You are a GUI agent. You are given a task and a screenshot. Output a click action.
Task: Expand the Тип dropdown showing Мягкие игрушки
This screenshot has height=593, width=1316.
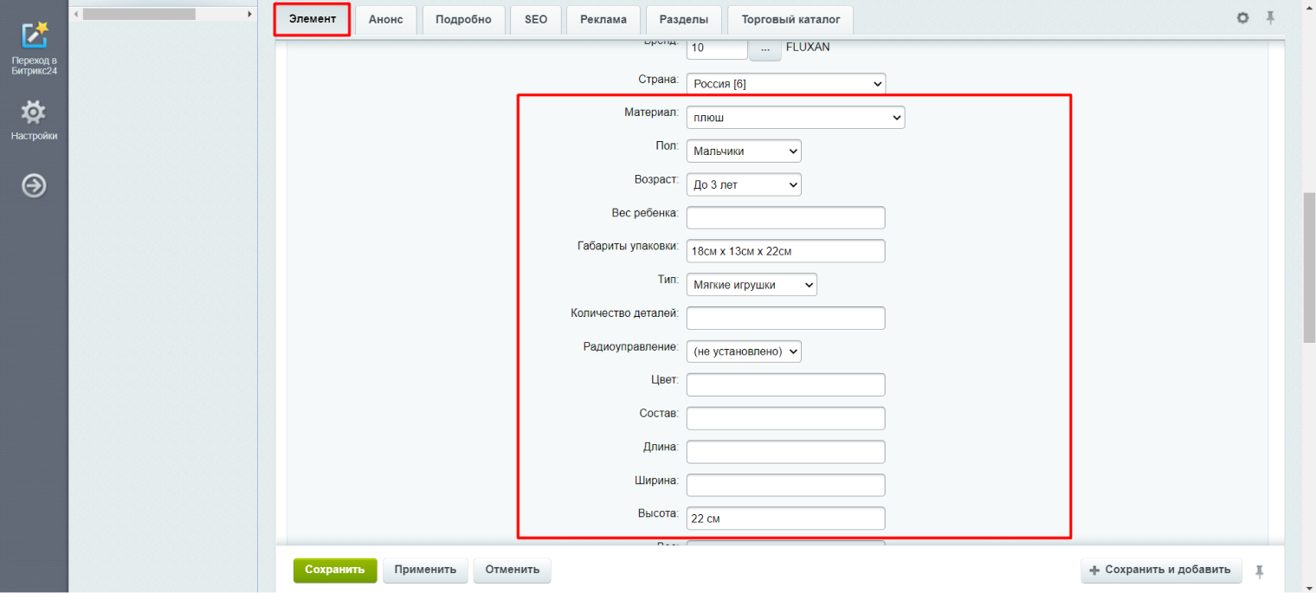click(x=752, y=284)
